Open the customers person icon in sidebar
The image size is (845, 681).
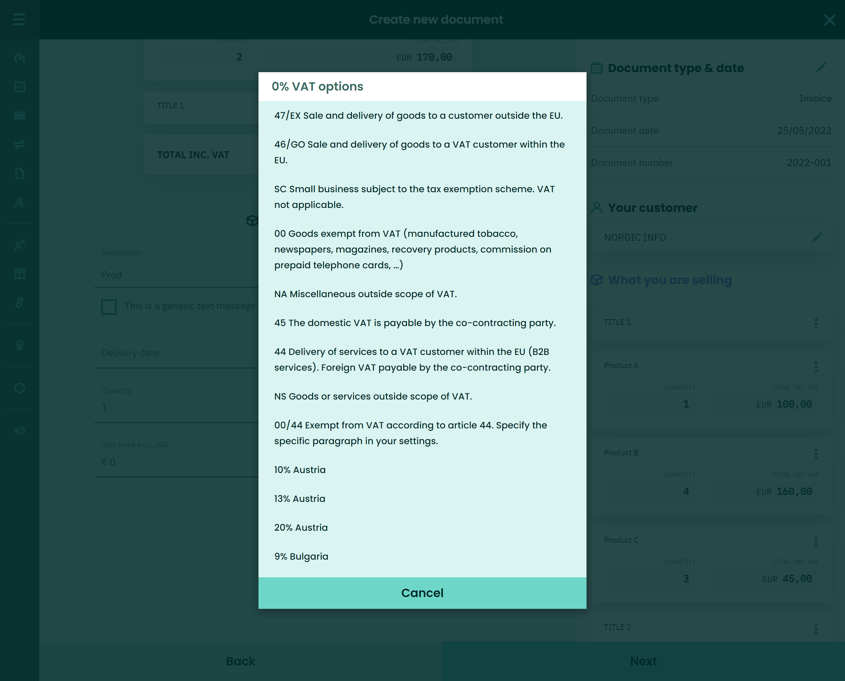click(x=20, y=203)
